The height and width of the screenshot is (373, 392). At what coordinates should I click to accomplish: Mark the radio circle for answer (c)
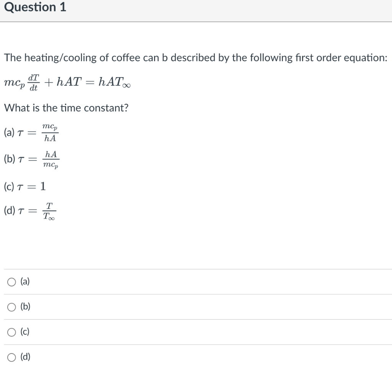[x=11, y=332]
